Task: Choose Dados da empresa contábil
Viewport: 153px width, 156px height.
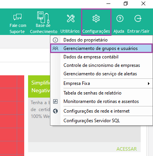Action: click(91, 57)
